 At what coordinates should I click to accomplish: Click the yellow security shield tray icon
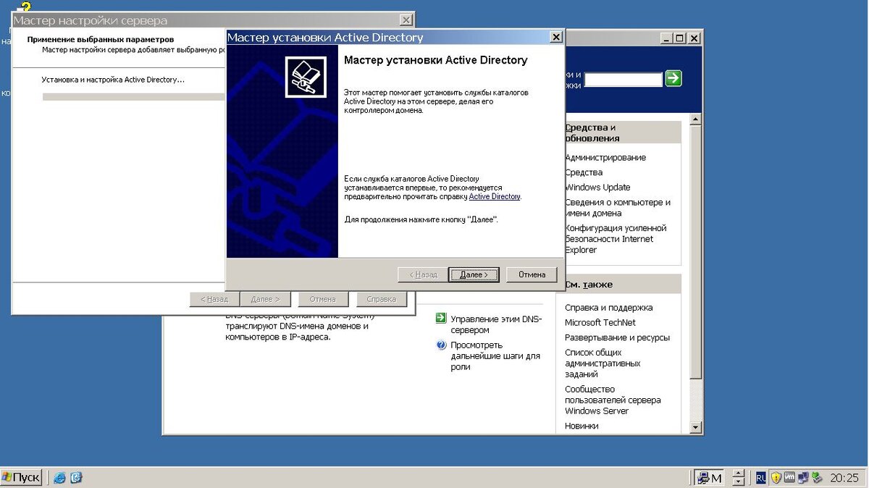pos(776,478)
